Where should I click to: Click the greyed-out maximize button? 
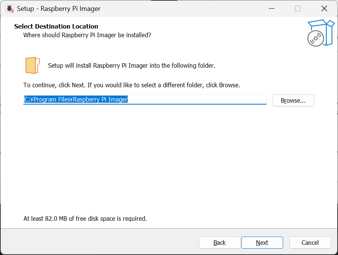(x=297, y=9)
